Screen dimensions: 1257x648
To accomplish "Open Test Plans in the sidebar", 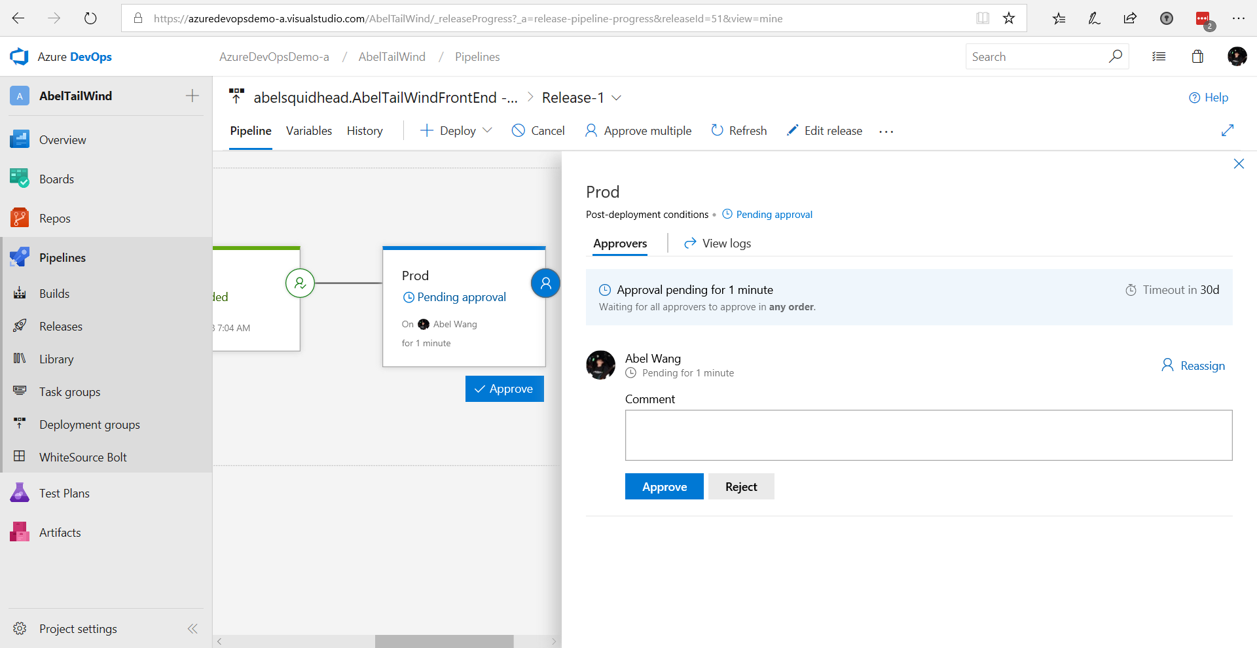I will pyautogui.click(x=64, y=493).
